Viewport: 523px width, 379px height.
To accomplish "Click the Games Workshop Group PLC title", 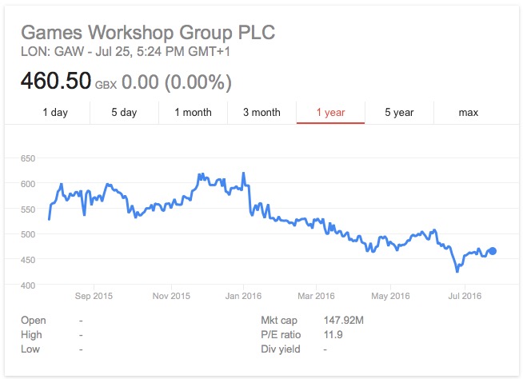I will (148, 33).
